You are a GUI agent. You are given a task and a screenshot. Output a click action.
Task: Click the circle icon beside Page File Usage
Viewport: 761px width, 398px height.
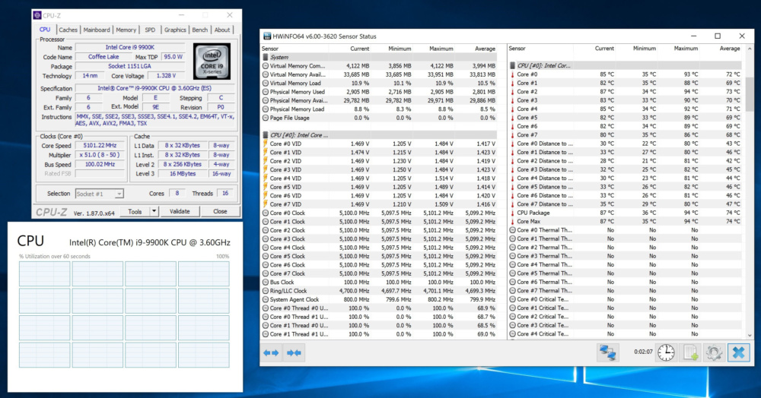pyautogui.click(x=266, y=118)
